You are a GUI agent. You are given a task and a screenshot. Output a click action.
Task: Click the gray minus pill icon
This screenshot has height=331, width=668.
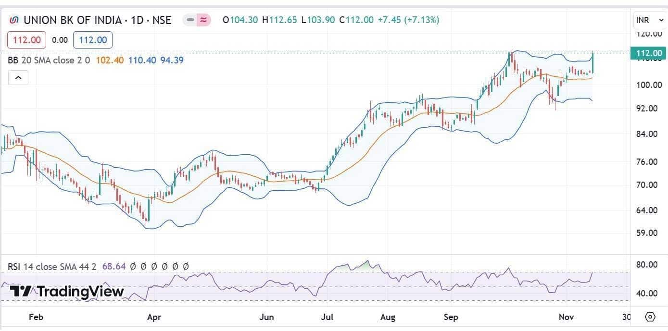coord(190,20)
